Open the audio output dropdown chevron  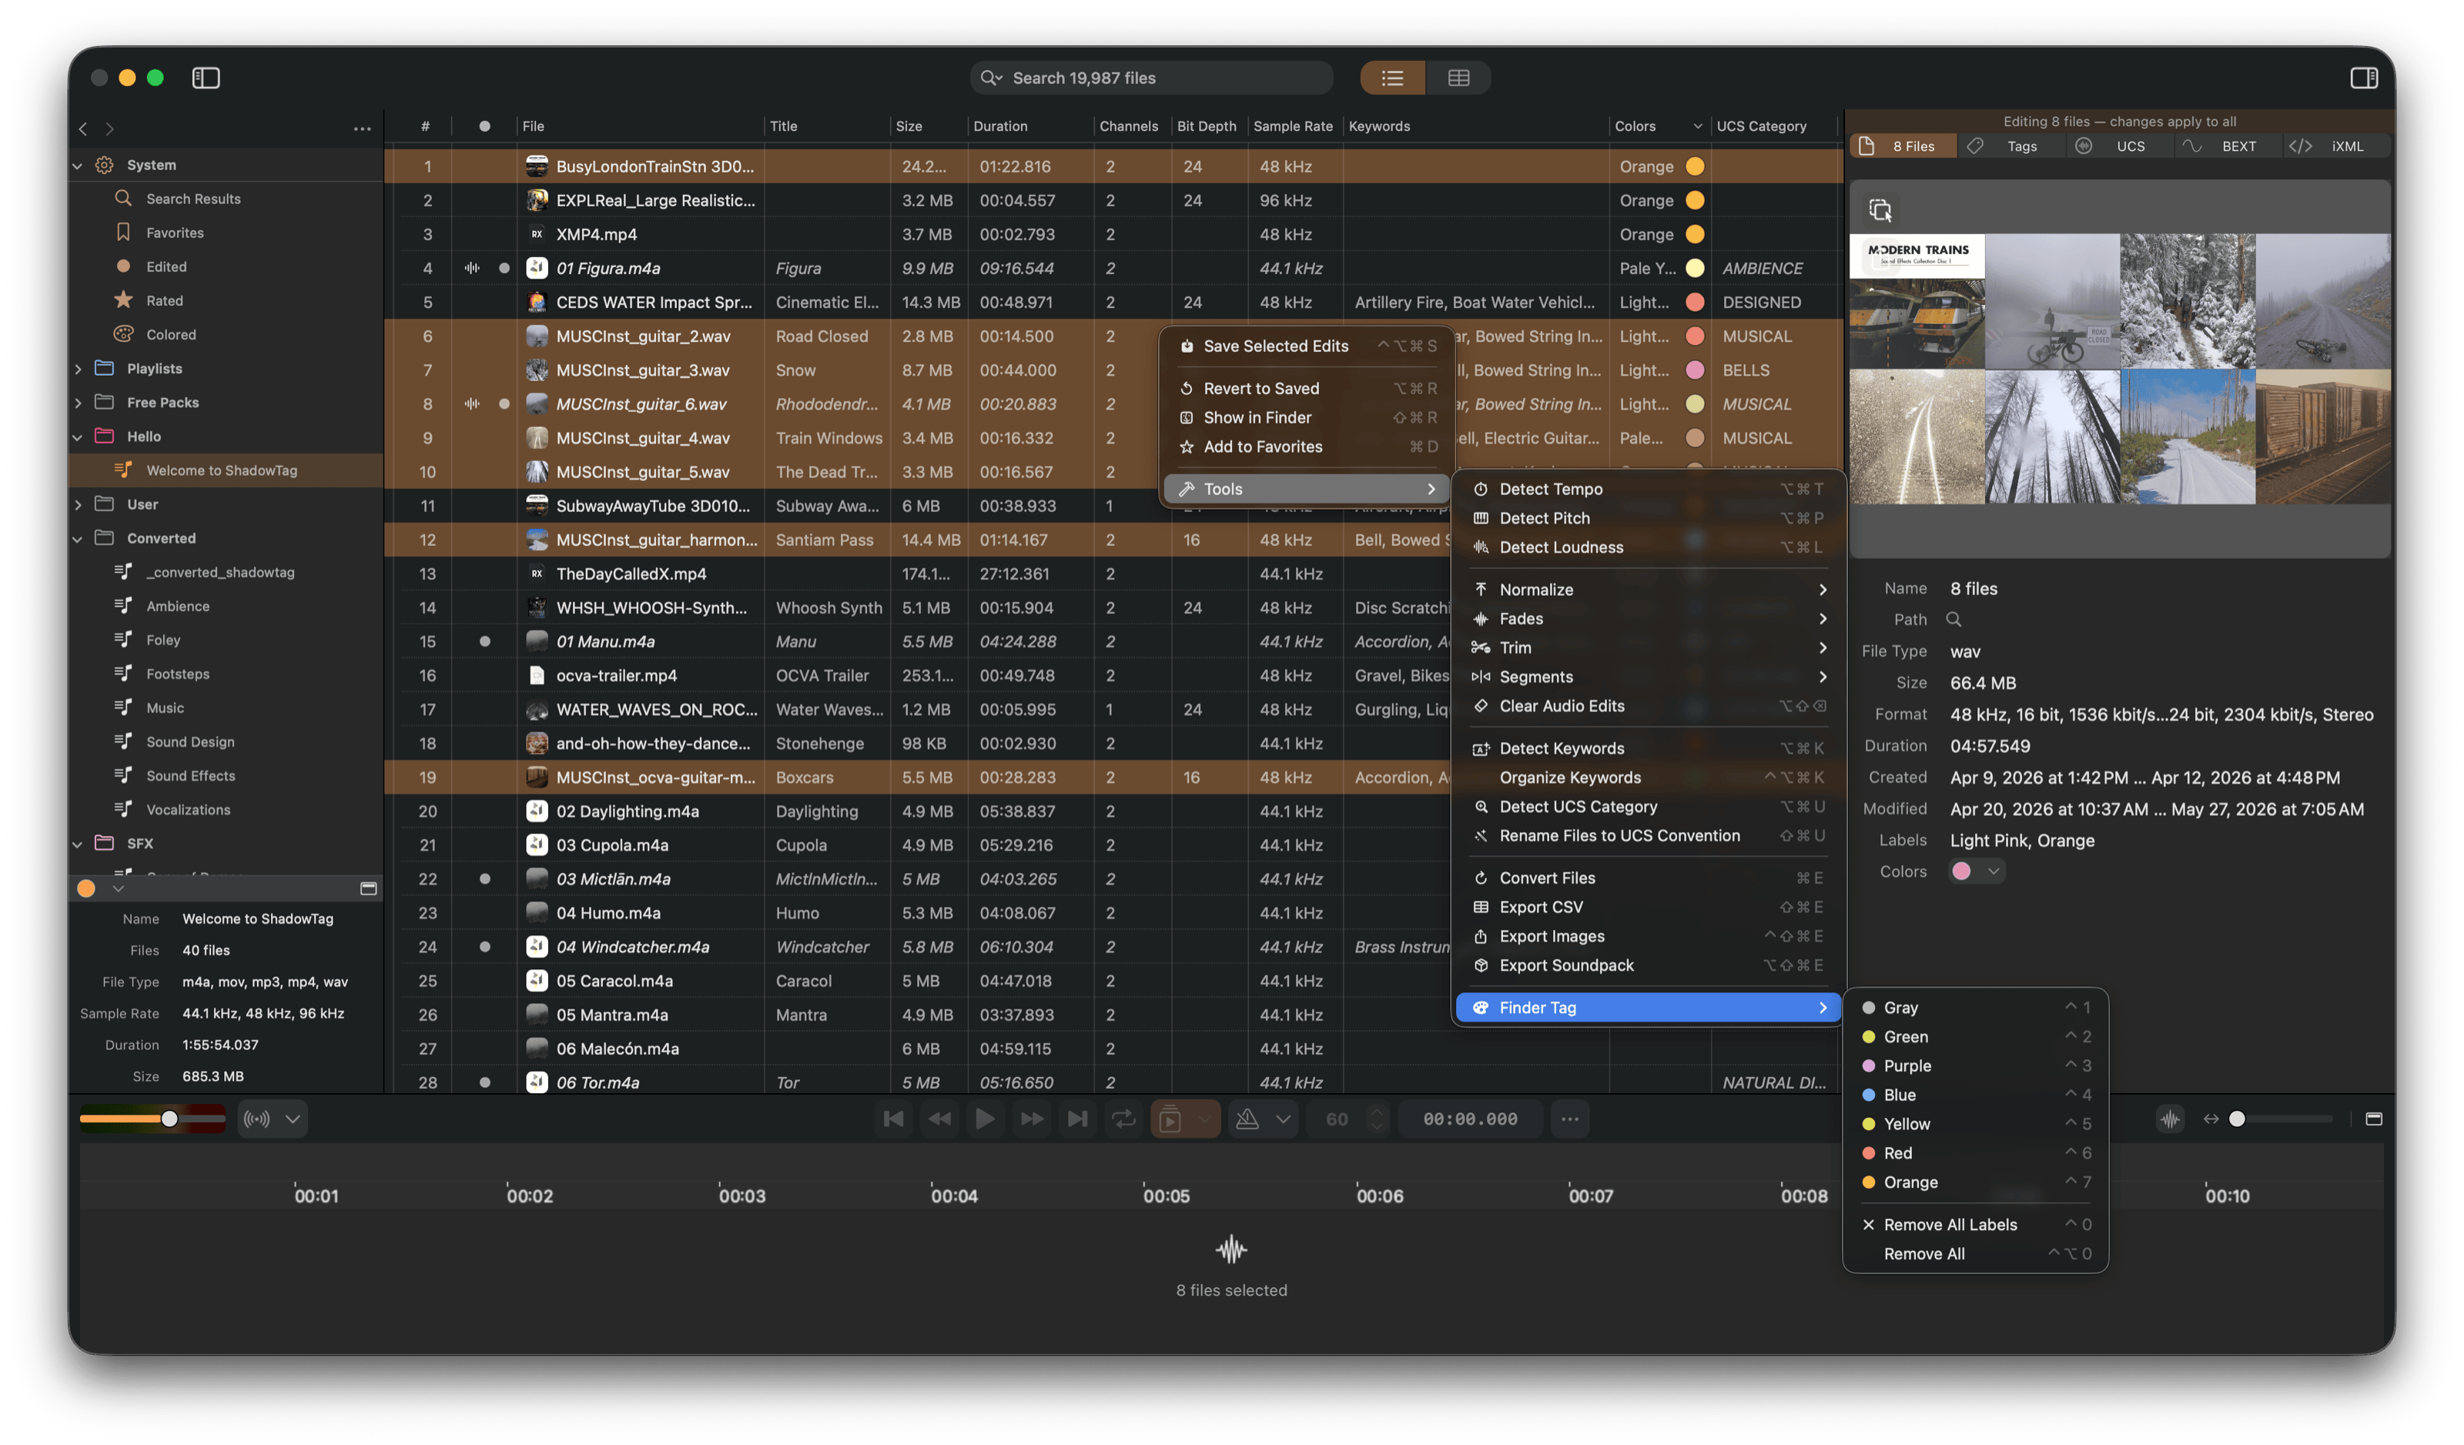[293, 1119]
